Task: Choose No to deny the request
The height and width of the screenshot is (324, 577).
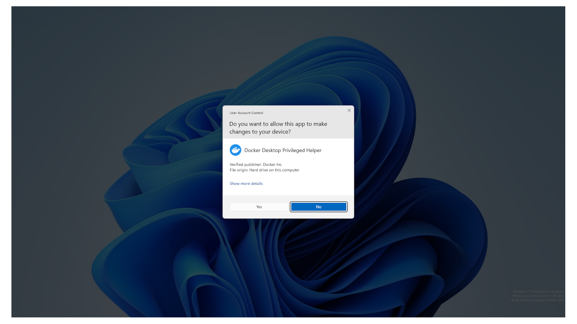Action: tap(319, 207)
